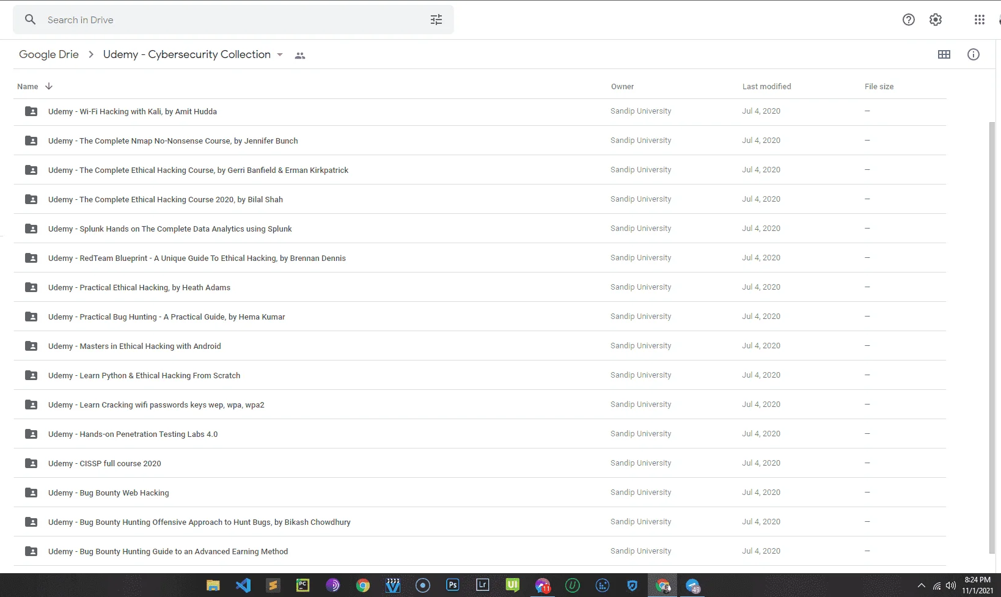Open Google Chrome from taskbar
Screen dimensions: 1001x597
[363, 585]
